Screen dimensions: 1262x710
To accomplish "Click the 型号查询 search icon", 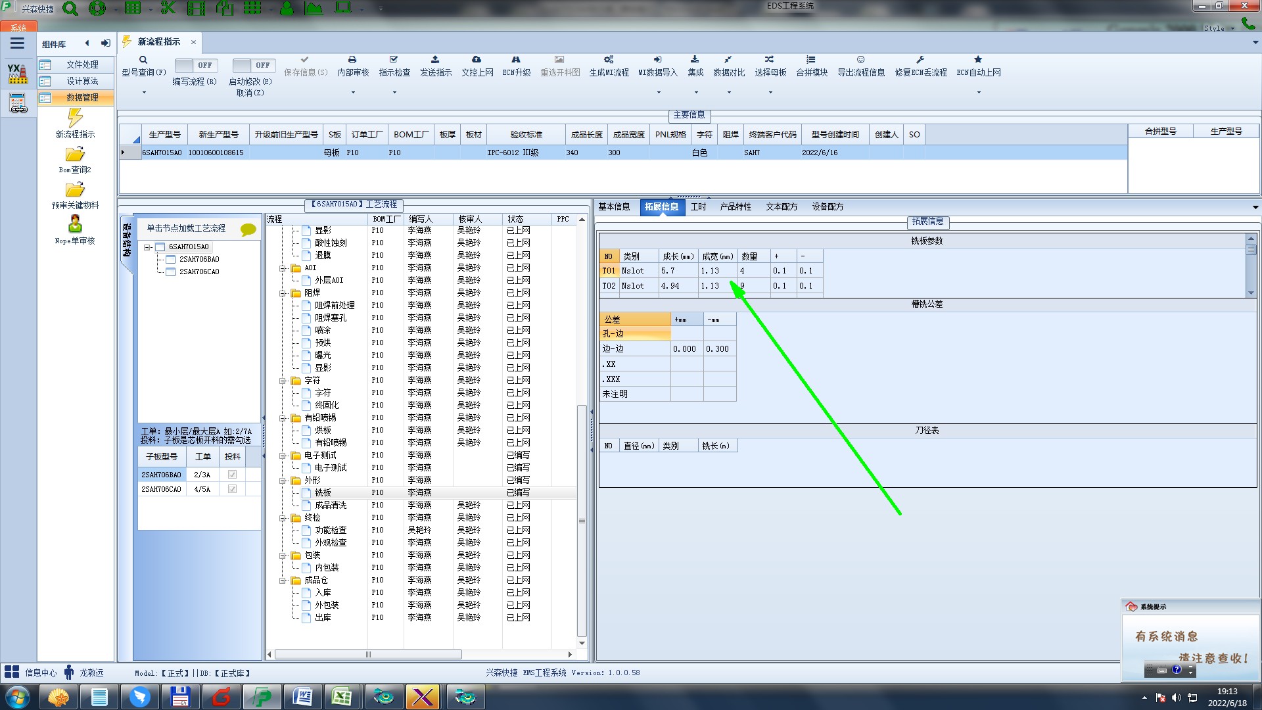I will (x=143, y=60).
